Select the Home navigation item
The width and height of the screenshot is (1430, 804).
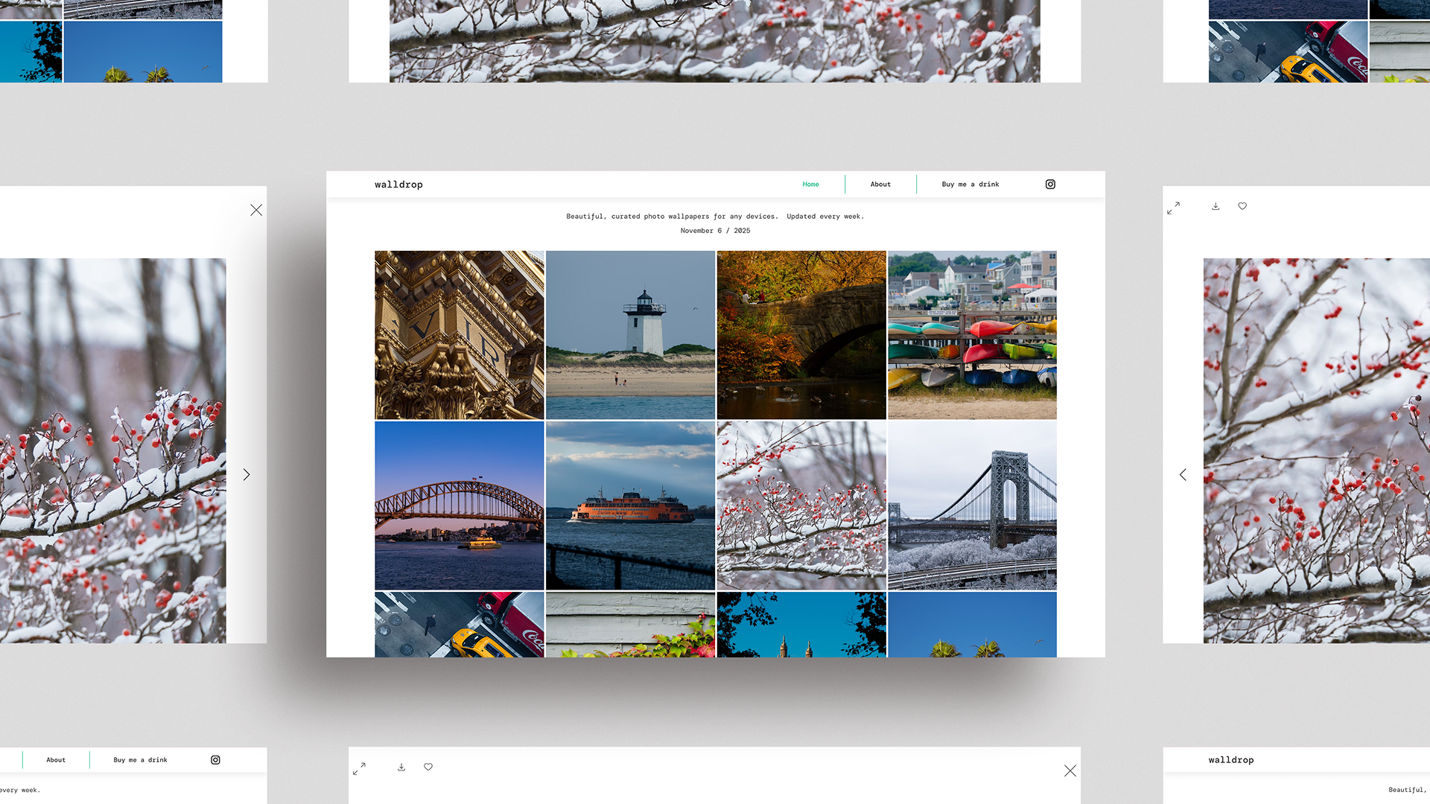(x=810, y=185)
